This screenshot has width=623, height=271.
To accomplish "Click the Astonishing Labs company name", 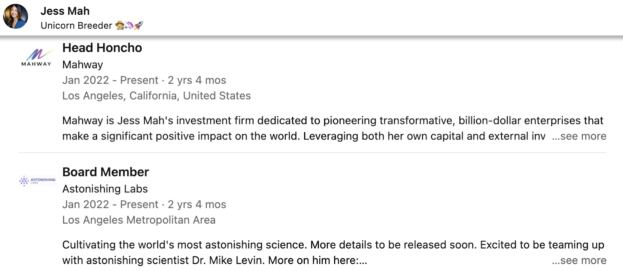I will click(x=105, y=189).
